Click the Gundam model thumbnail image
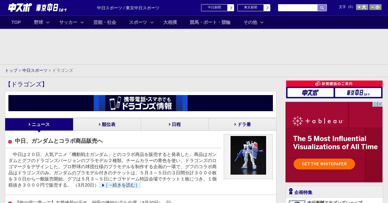Viewport: 388px width, 203px height. tap(248, 155)
